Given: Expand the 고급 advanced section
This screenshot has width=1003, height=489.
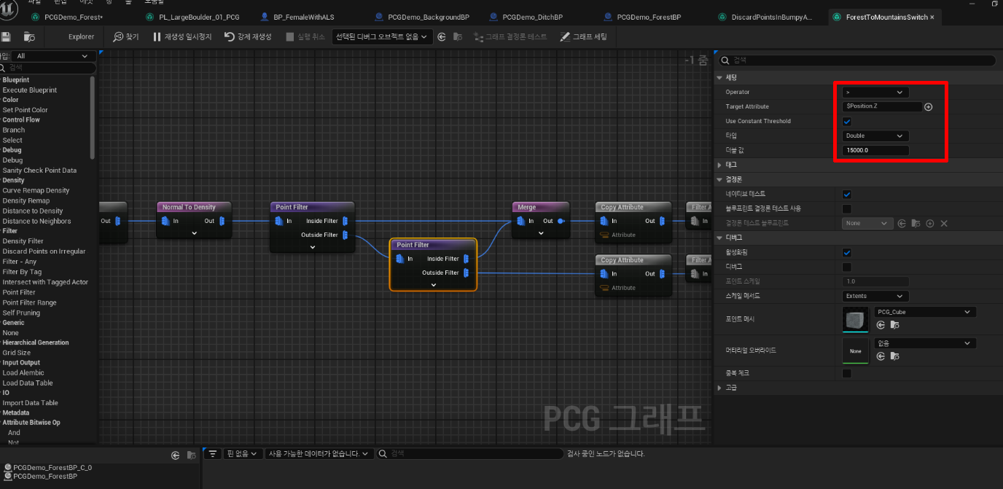Looking at the screenshot, I should [720, 388].
